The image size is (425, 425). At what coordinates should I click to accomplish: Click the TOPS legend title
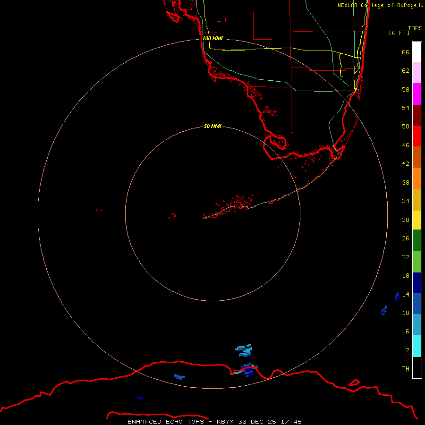coord(415,28)
